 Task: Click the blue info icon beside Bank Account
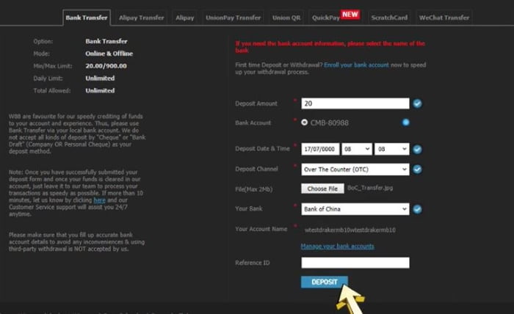406,123
